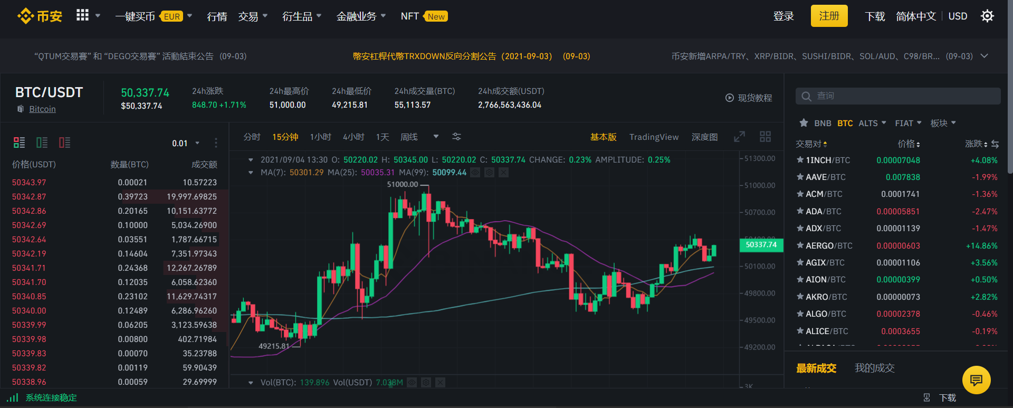Hide the Vol indicator with eye icon
Viewport: 1013px width, 408px height.
click(412, 382)
